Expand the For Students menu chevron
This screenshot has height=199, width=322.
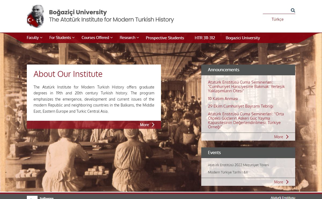[x=73, y=38]
